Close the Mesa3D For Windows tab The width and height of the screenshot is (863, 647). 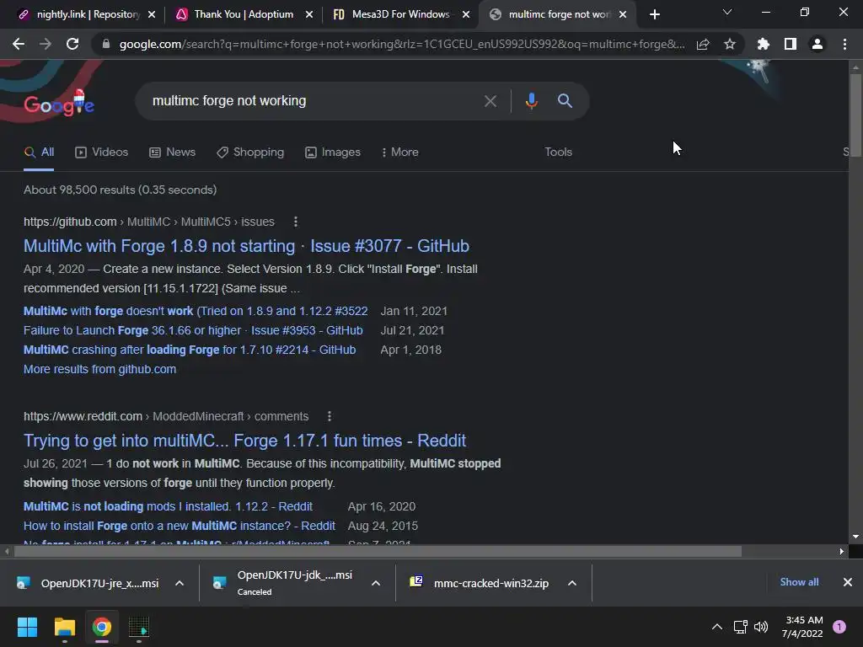point(466,14)
